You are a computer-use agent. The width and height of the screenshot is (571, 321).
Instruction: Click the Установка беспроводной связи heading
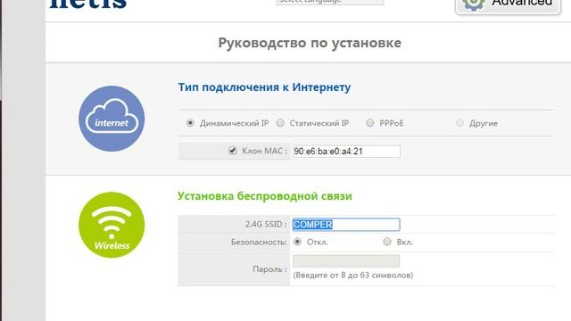click(x=265, y=196)
